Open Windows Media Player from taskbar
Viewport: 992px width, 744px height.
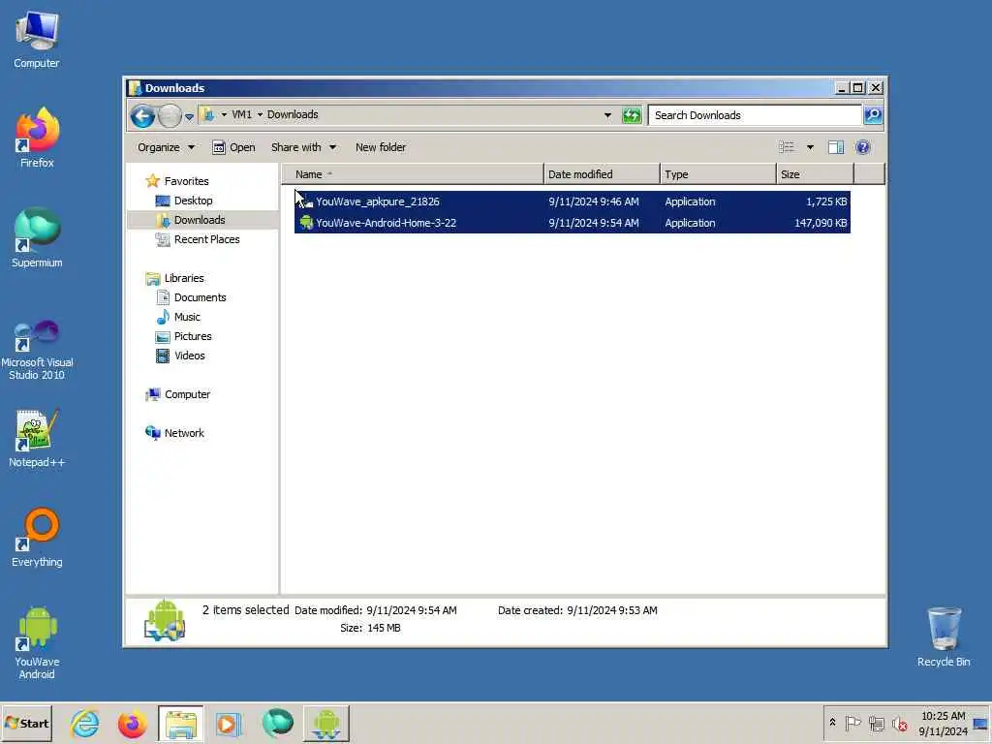[x=229, y=724]
